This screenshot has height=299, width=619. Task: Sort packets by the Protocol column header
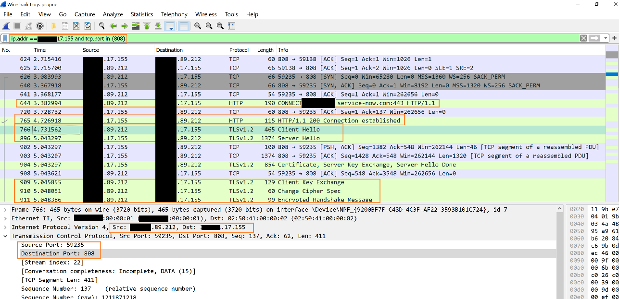click(x=239, y=50)
